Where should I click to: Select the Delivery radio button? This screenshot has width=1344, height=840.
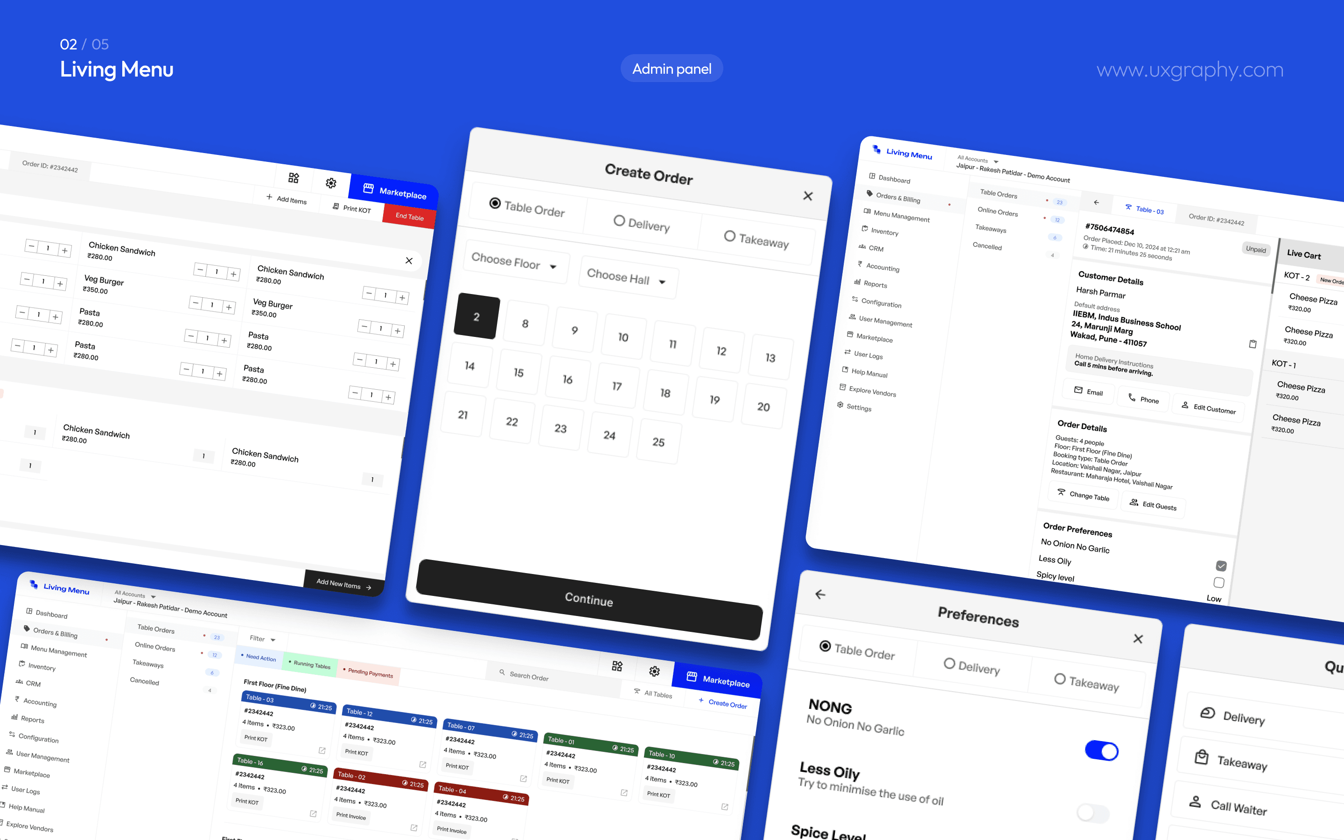point(619,224)
